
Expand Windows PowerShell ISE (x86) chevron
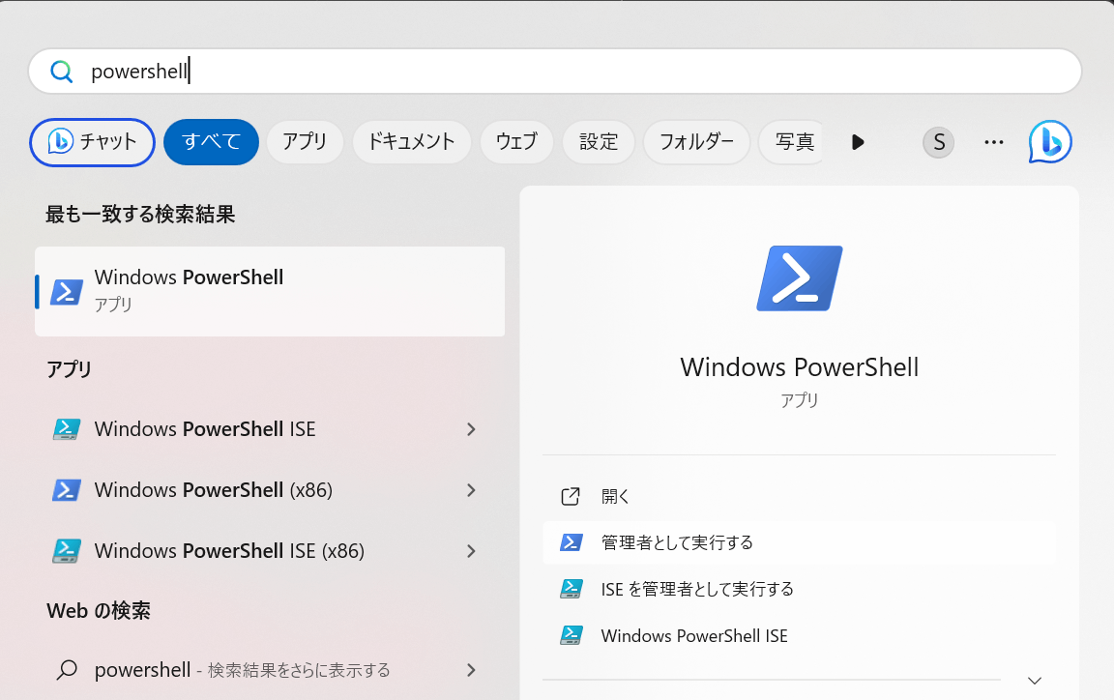pos(471,551)
